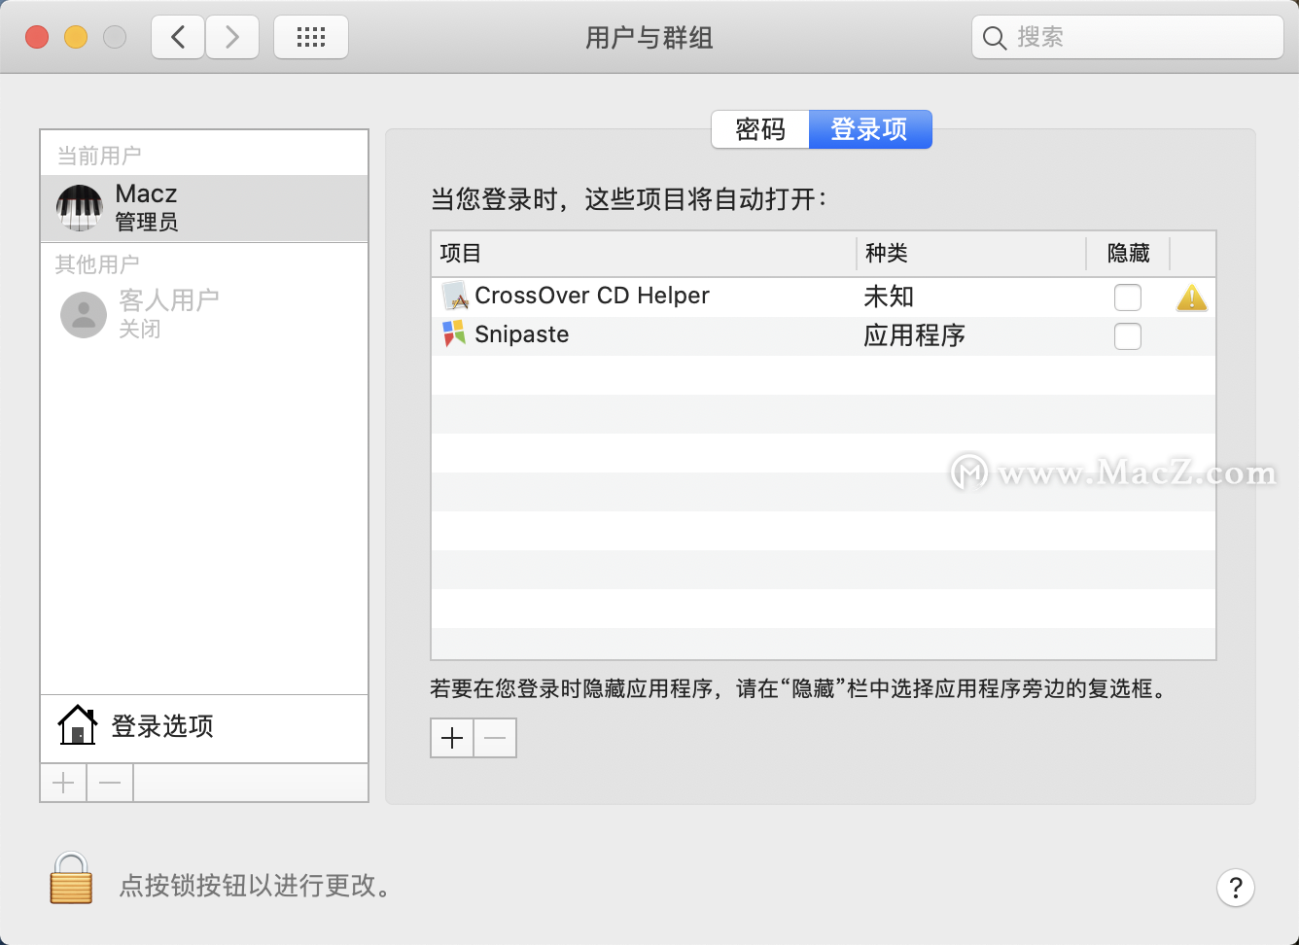The image size is (1299, 945).
Task: Click the CrossOver CD Helper app icon
Action: [x=454, y=296]
